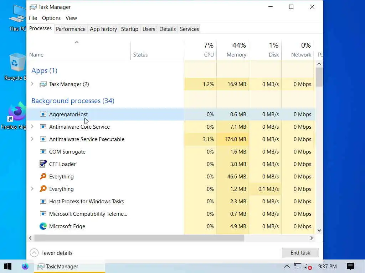
Task: Expand Antimalware Service Executable group
Action: tap(32, 139)
